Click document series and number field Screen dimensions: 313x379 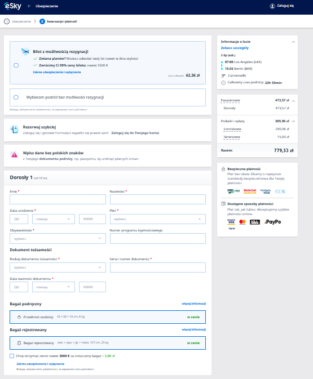[158, 267]
